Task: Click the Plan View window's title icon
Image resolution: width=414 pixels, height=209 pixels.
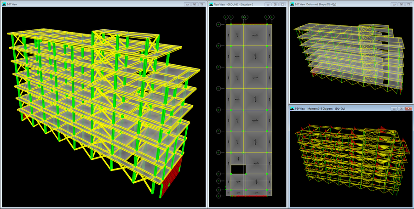Action: click(211, 4)
